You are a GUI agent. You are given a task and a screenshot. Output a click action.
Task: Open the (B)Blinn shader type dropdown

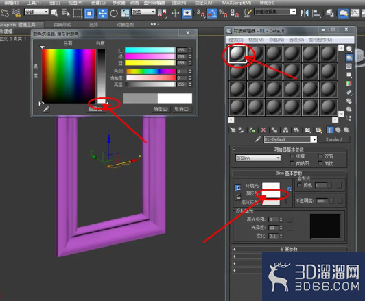(x=258, y=158)
